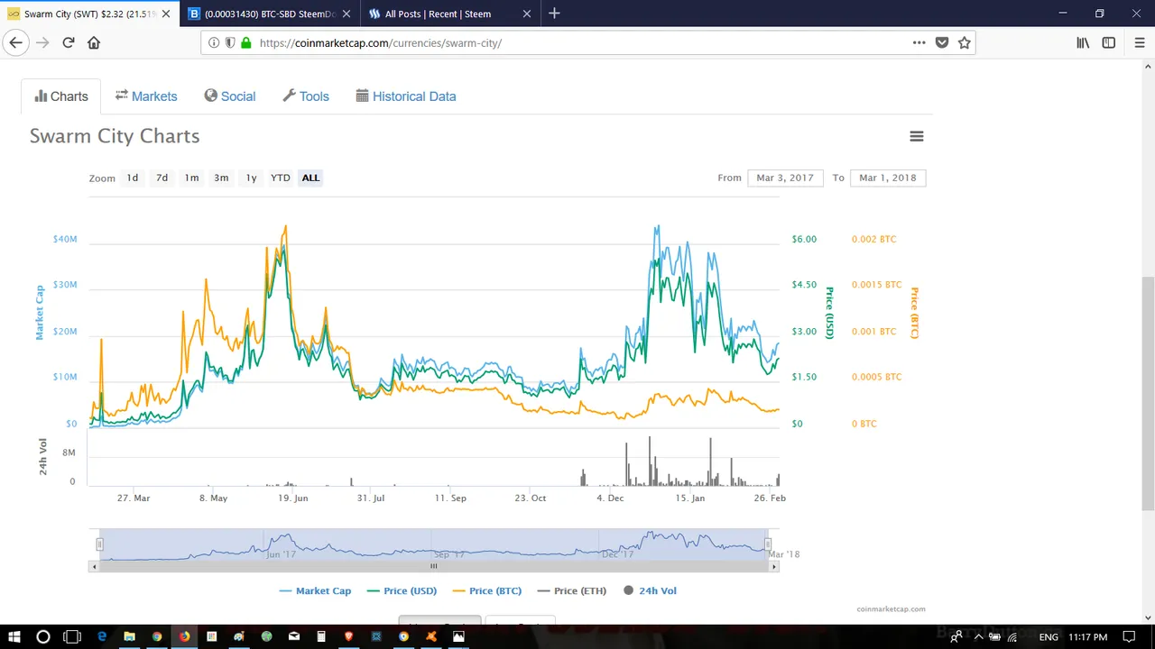The image size is (1155, 649).
Task: Switch to All Posts Steem browser tab
Action: (449, 14)
